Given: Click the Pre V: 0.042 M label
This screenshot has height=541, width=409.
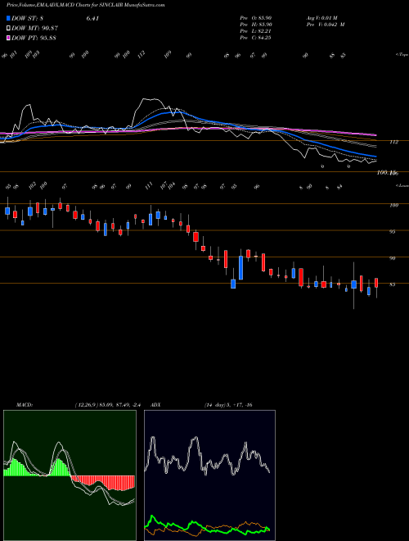Looking at the screenshot, I should 326,25.
